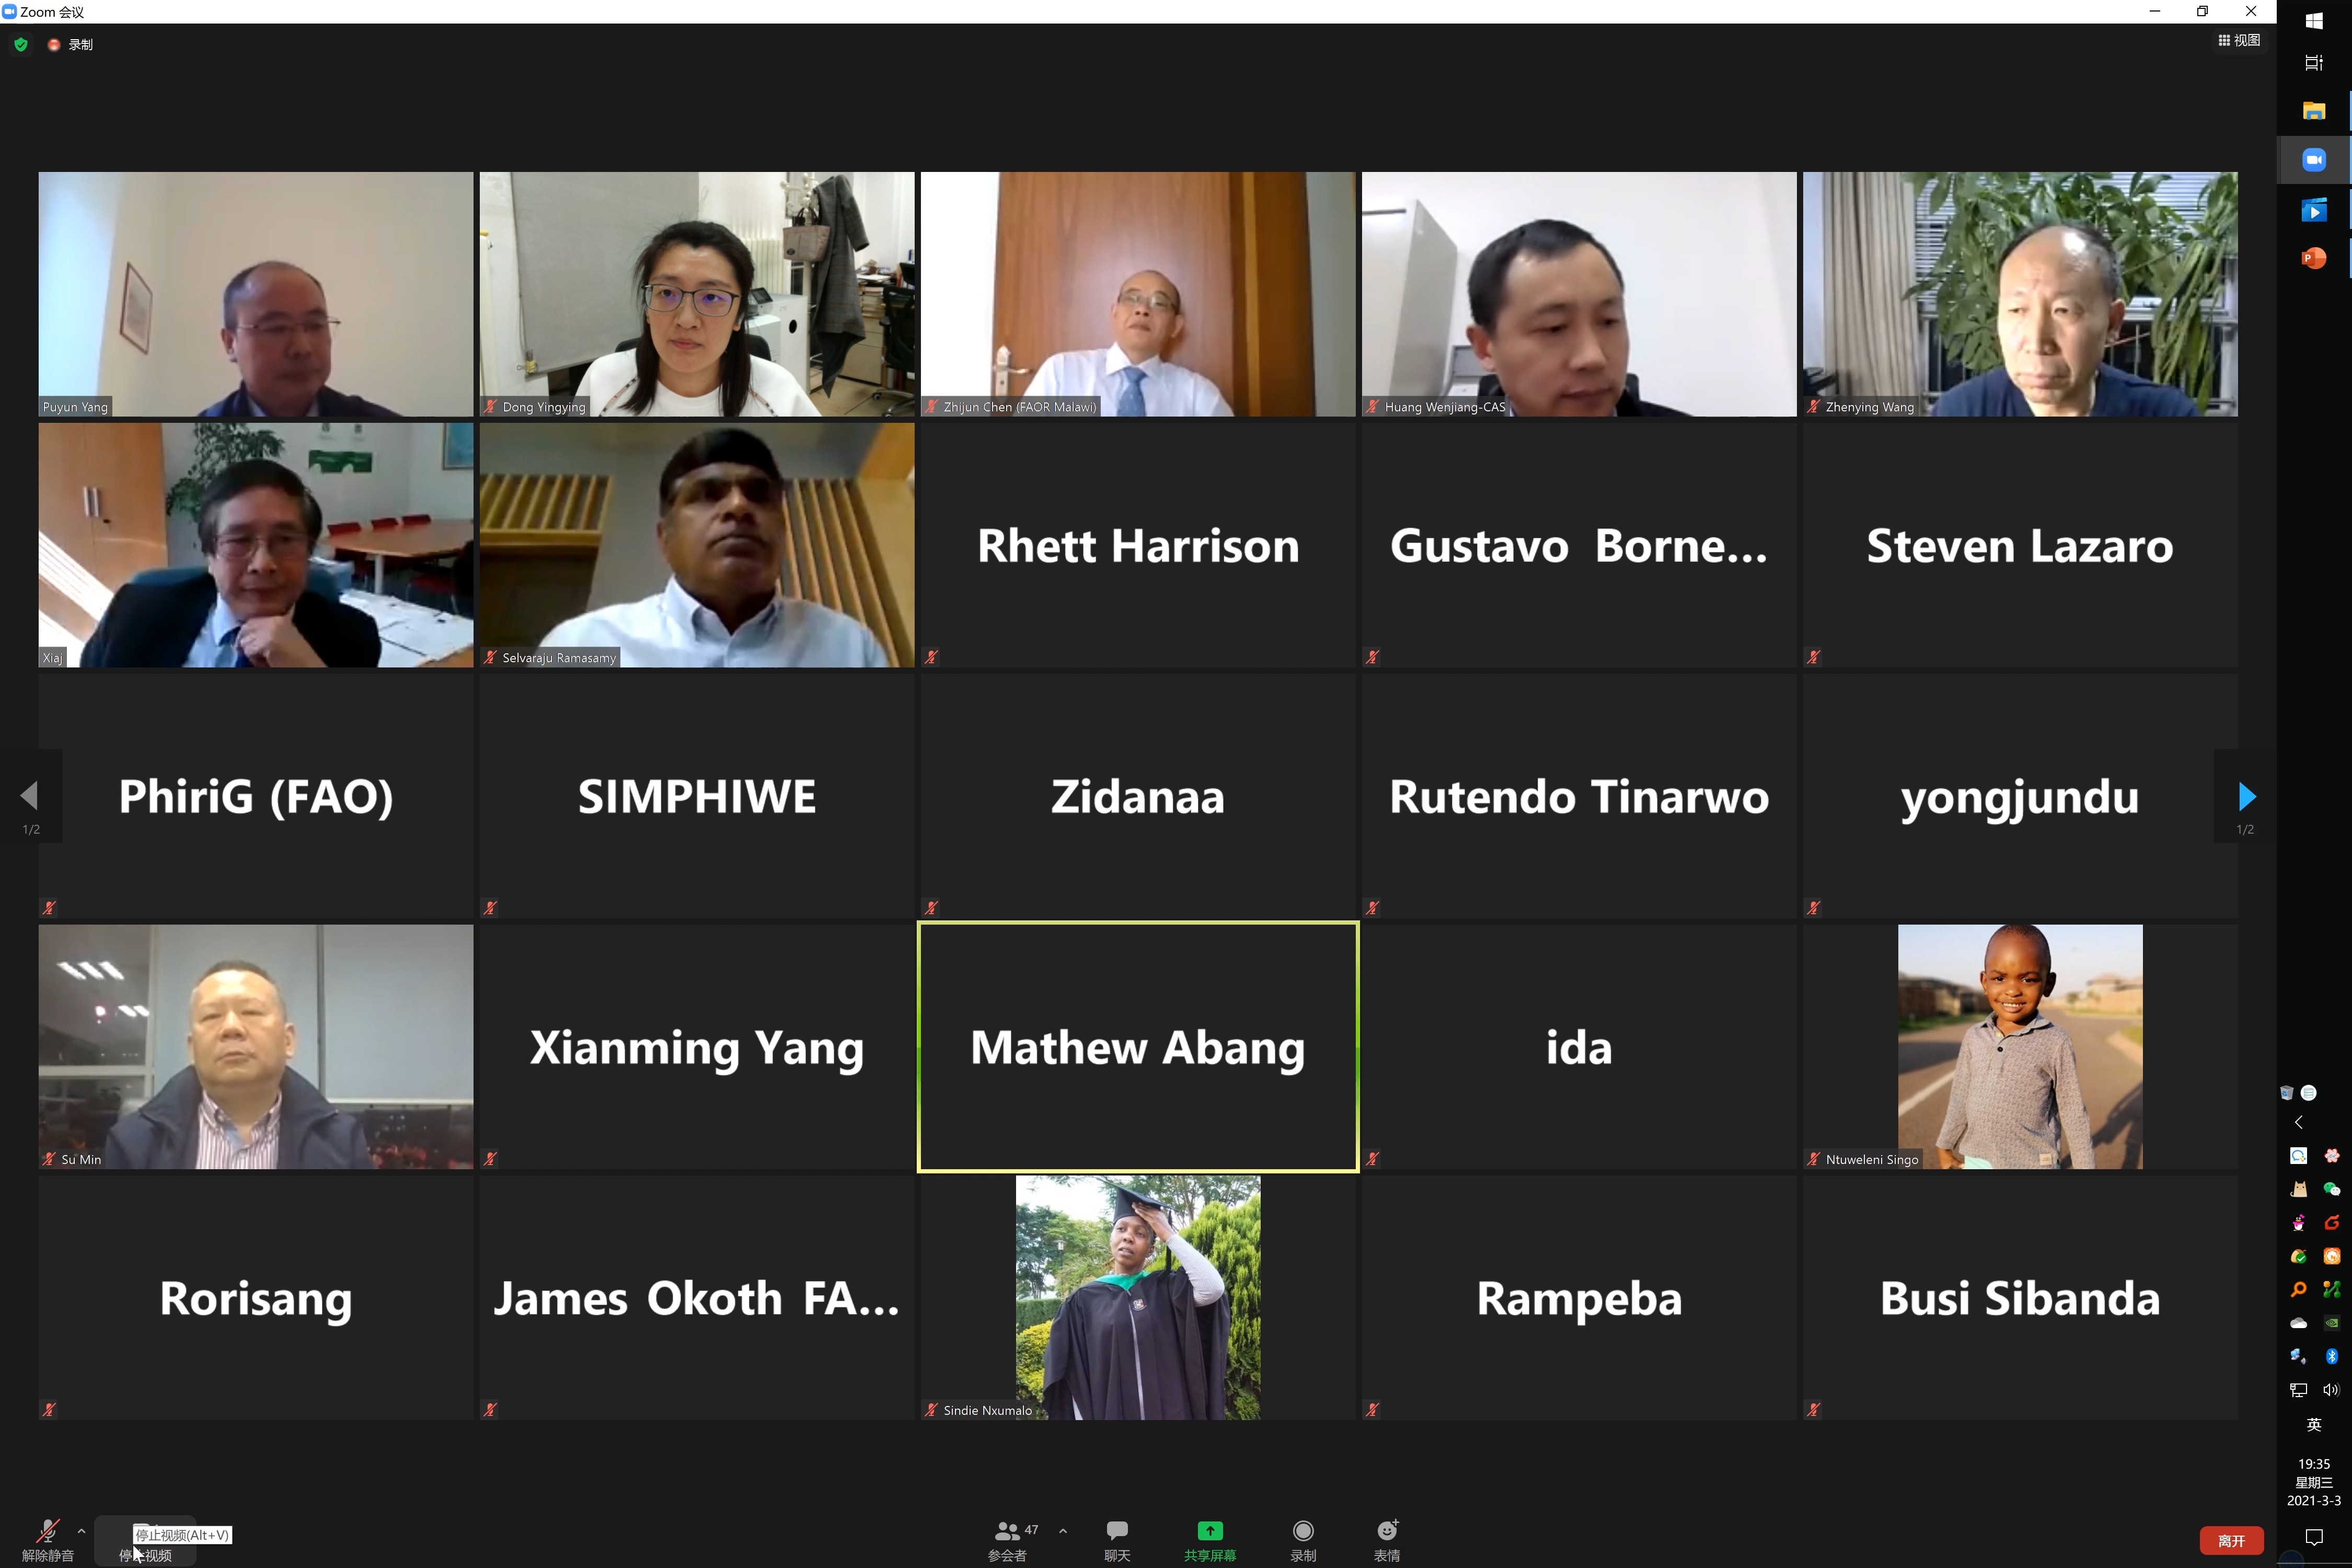Open network status tray icon
The image size is (2352, 1568).
(2298, 1390)
